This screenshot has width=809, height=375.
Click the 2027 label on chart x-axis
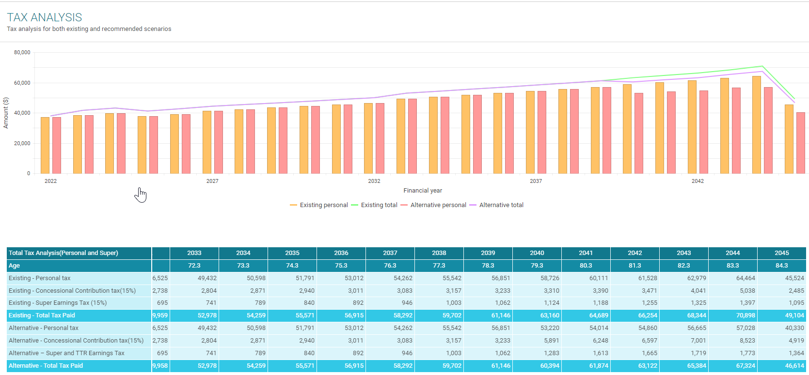[x=212, y=181]
